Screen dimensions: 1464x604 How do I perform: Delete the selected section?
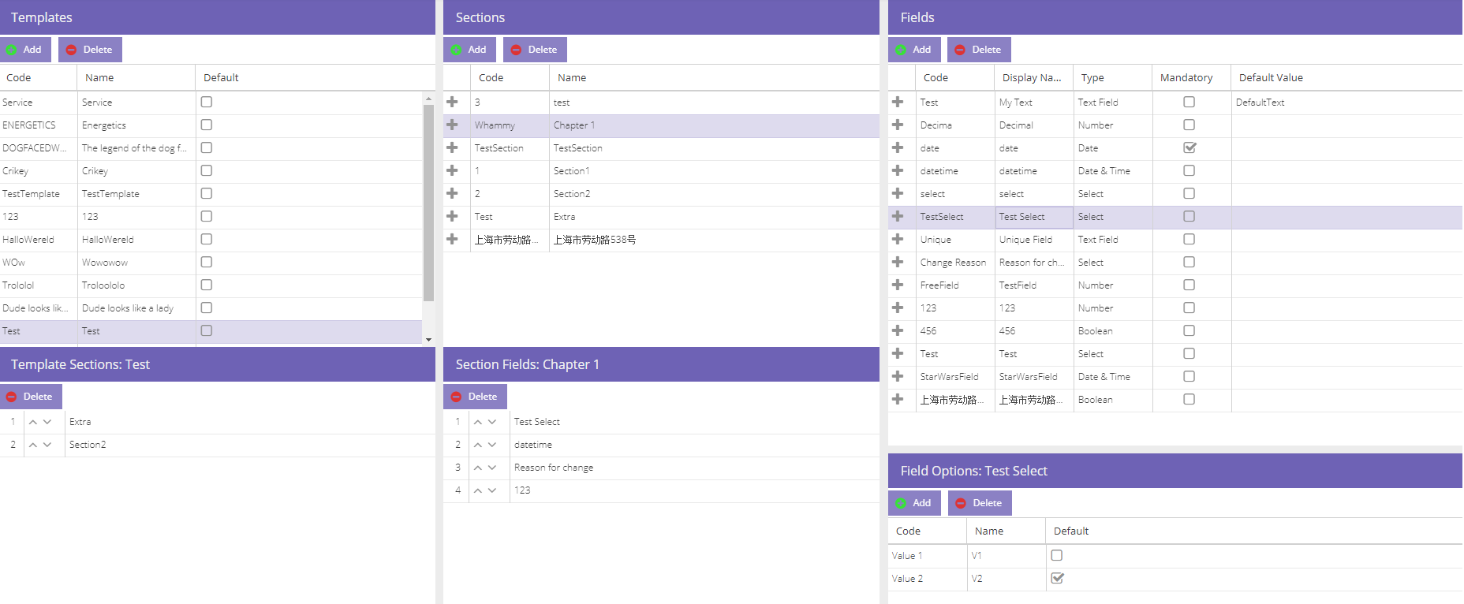535,50
